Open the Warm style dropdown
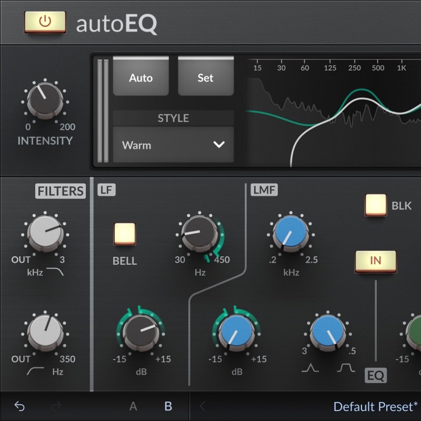 (x=173, y=145)
